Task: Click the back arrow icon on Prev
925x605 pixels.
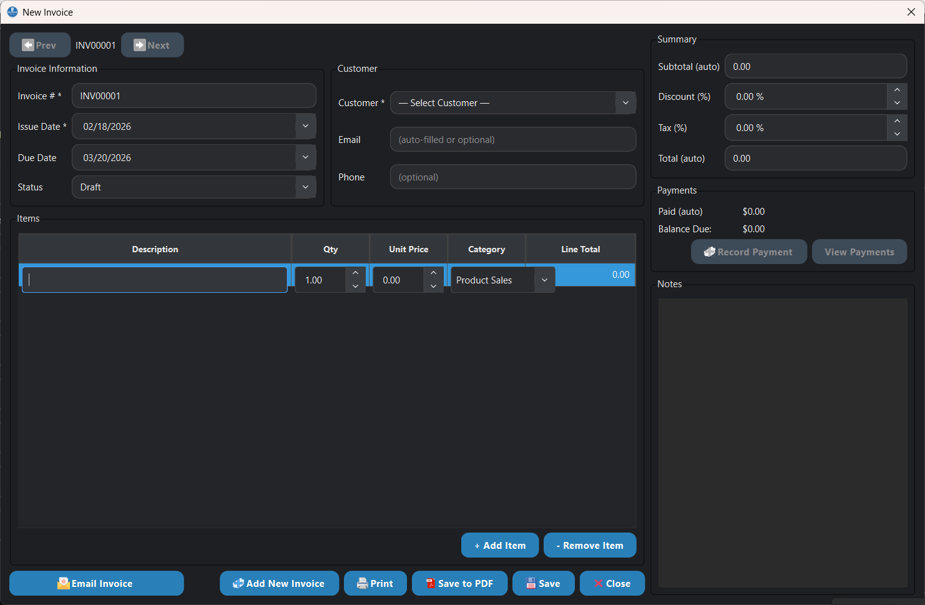Action: (x=29, y=44)
